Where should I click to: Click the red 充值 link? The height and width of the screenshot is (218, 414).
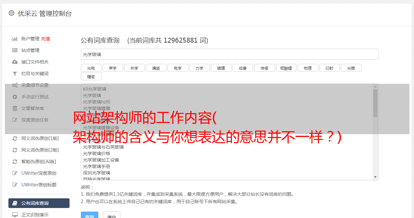pos(45,39)
